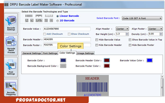Open Print Settings sidebar icon

point(11,67)
